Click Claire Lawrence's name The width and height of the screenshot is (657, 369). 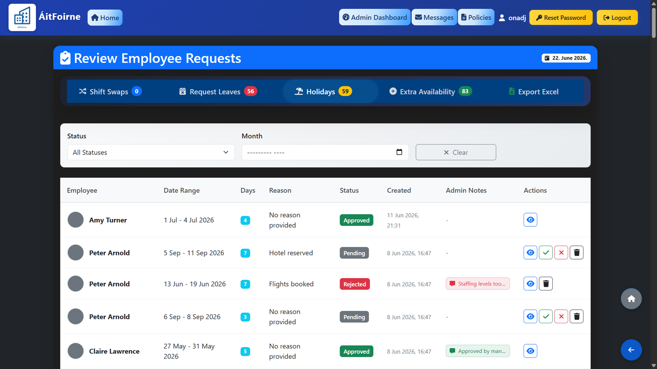coord(114,351)
